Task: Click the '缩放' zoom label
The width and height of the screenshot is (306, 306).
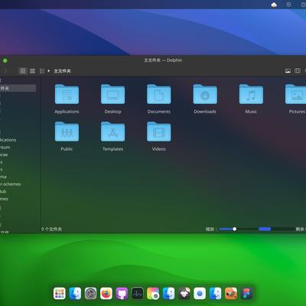Action: [x=211, y=229]
